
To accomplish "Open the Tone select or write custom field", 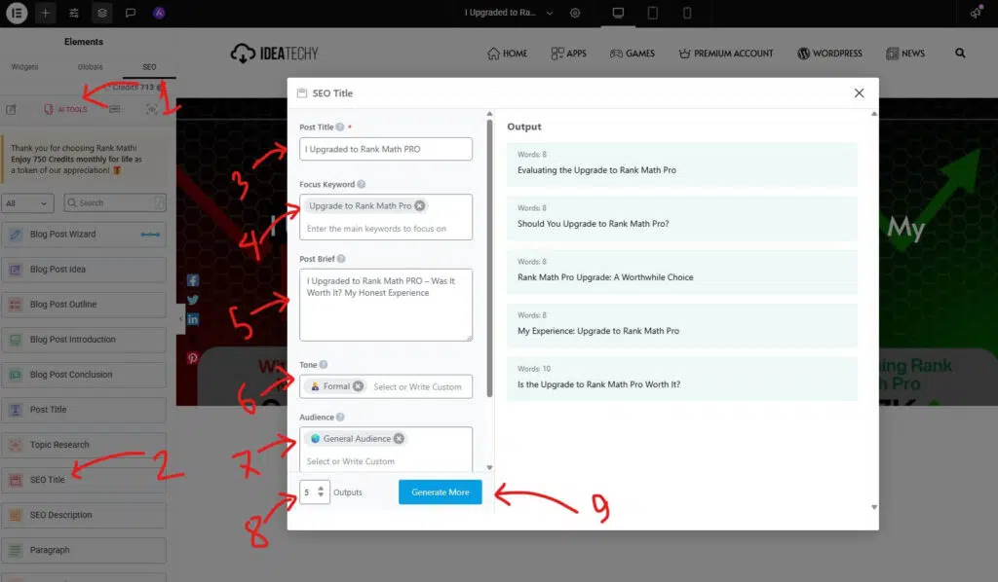I will point(417,387).
